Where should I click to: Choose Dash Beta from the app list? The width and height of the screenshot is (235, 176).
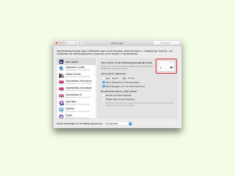[76, 103]
